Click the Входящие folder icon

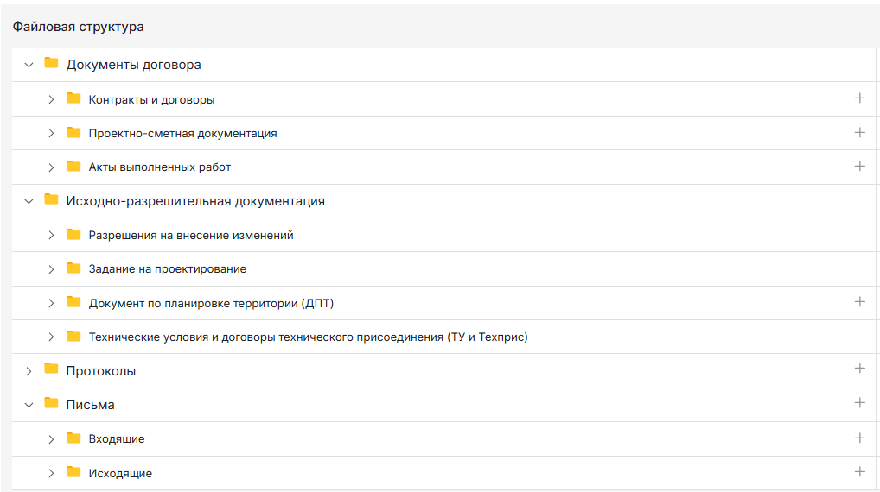pyautogui.click(x=73, y=438)
